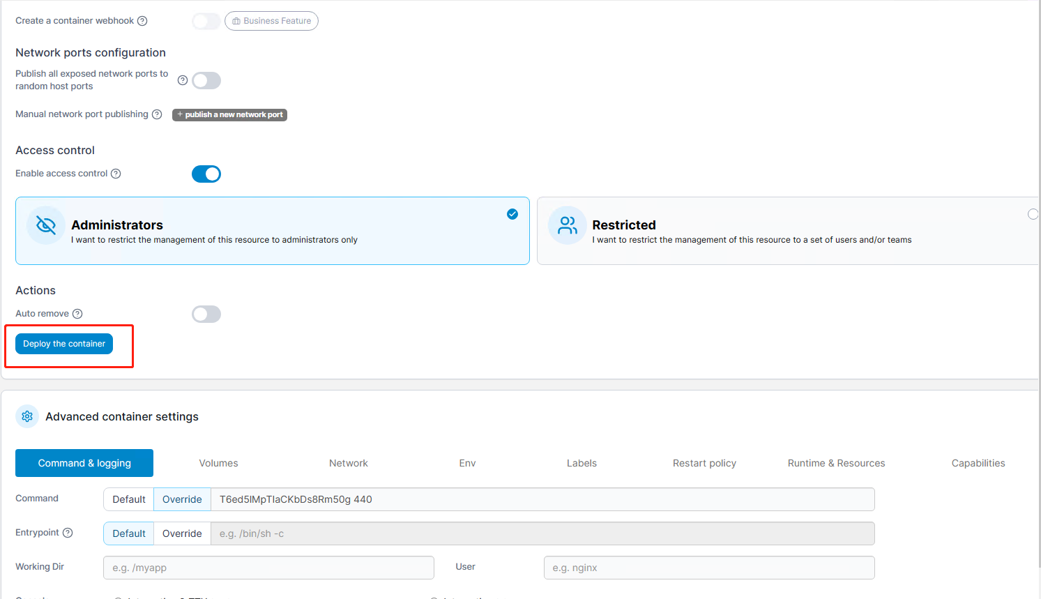Viewport: 1041px width, 599px height.
Task: Turn on the Auto remove switch
Action: (206, 314)
